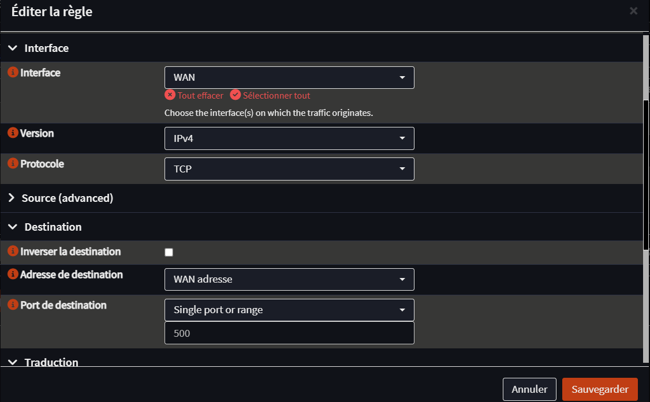Click the info icon next to Protocole
650x402 pixels.
13,163
